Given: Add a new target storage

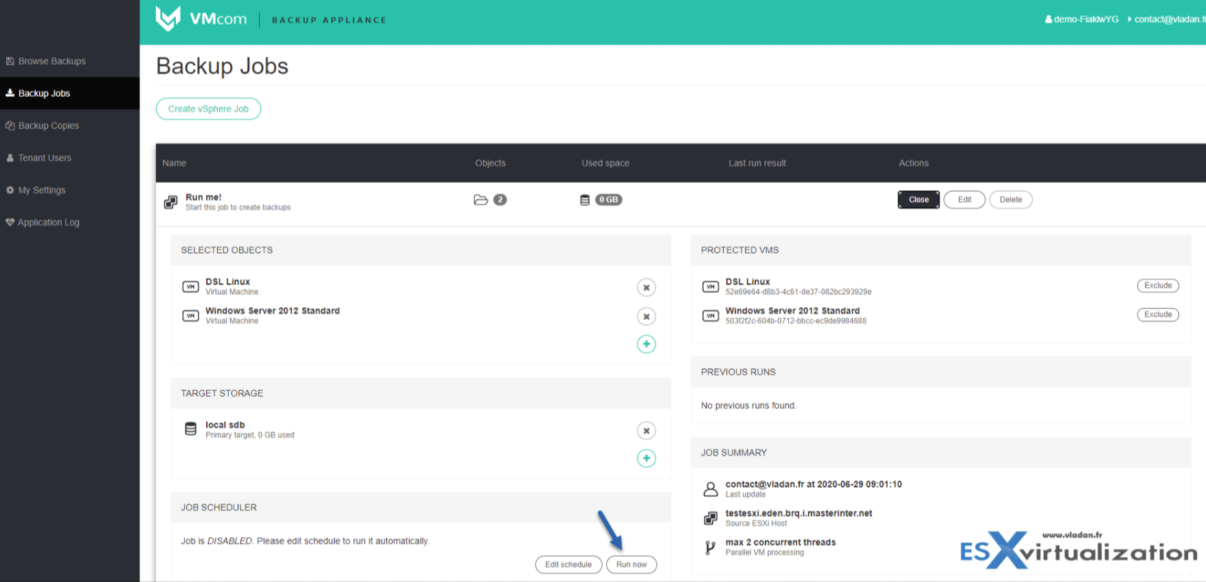Looking at the screenshot, I should 646,458.
